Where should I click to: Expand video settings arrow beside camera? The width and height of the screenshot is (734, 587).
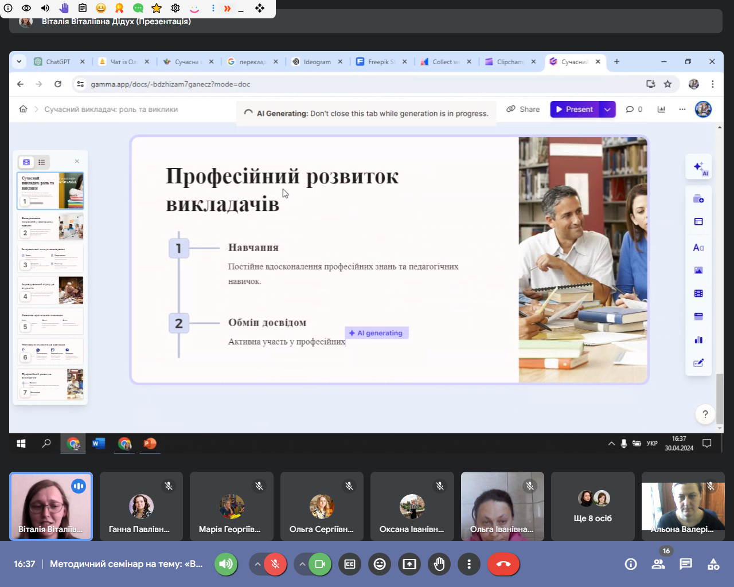pyautogui.click(x=302, y=564)
